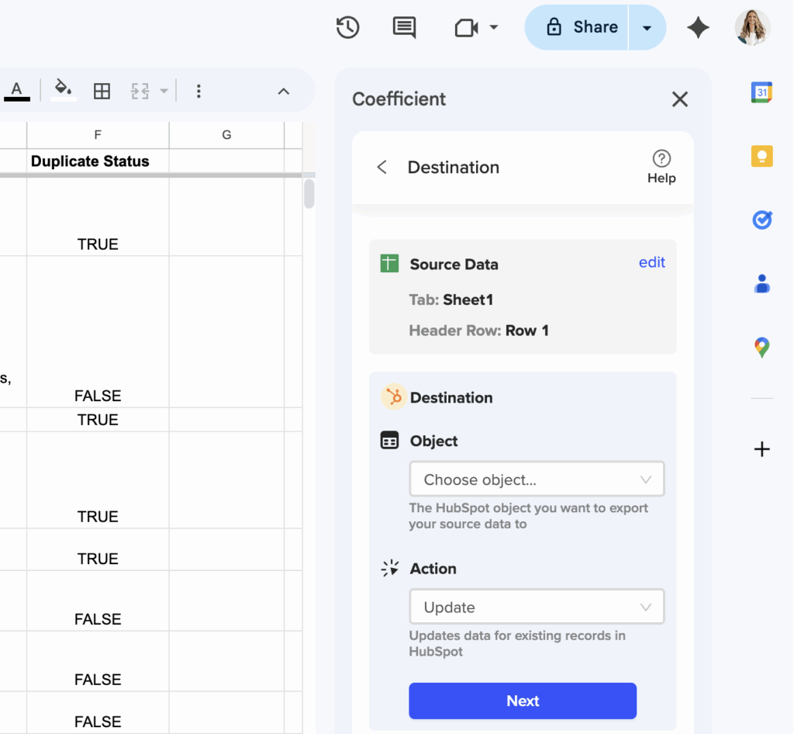Image resolution: width=794 pixels, height=734 pixels.
Task: Click the HubSpot logo beside Destination
Action: tap(393, 396)
